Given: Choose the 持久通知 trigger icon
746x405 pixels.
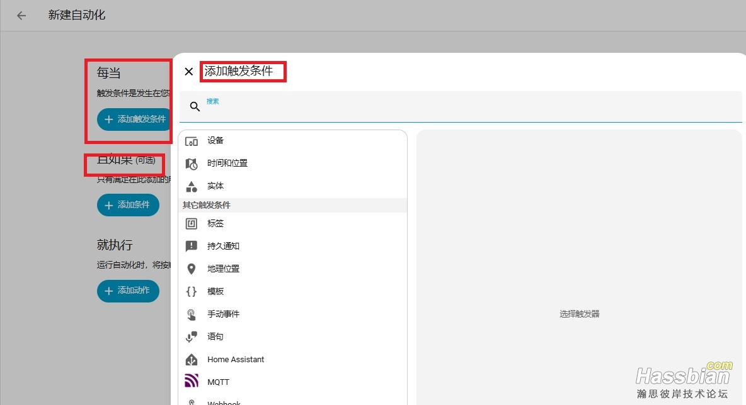Looking at the screenshot, I should point(192,247).
